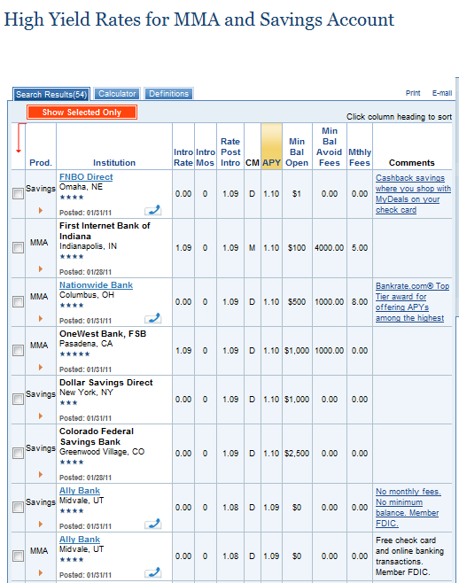The image size is (459, 583).
Task: Sort by Intro Rate column heading
Action: click(x=183, y=158)
